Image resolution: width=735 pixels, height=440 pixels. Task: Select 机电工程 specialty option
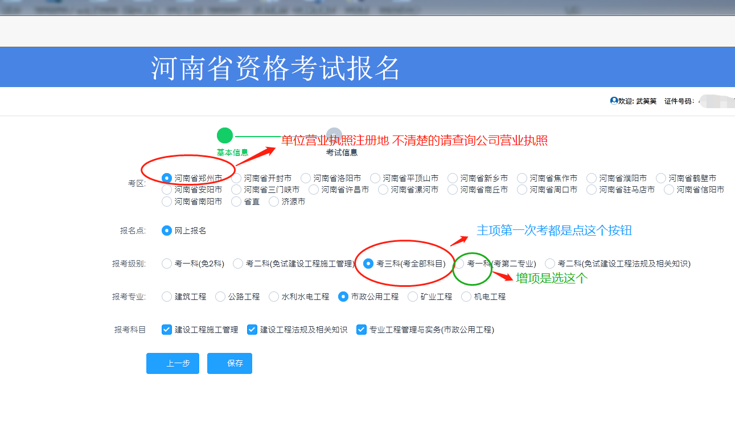pyautogui.click(x=466, y=297)
